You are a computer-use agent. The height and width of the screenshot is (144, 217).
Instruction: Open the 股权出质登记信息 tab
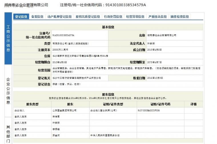(x=88, y=17)
